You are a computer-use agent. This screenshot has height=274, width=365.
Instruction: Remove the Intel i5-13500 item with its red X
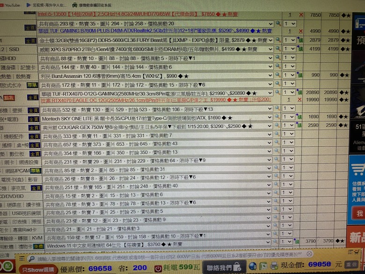point(301,15)
